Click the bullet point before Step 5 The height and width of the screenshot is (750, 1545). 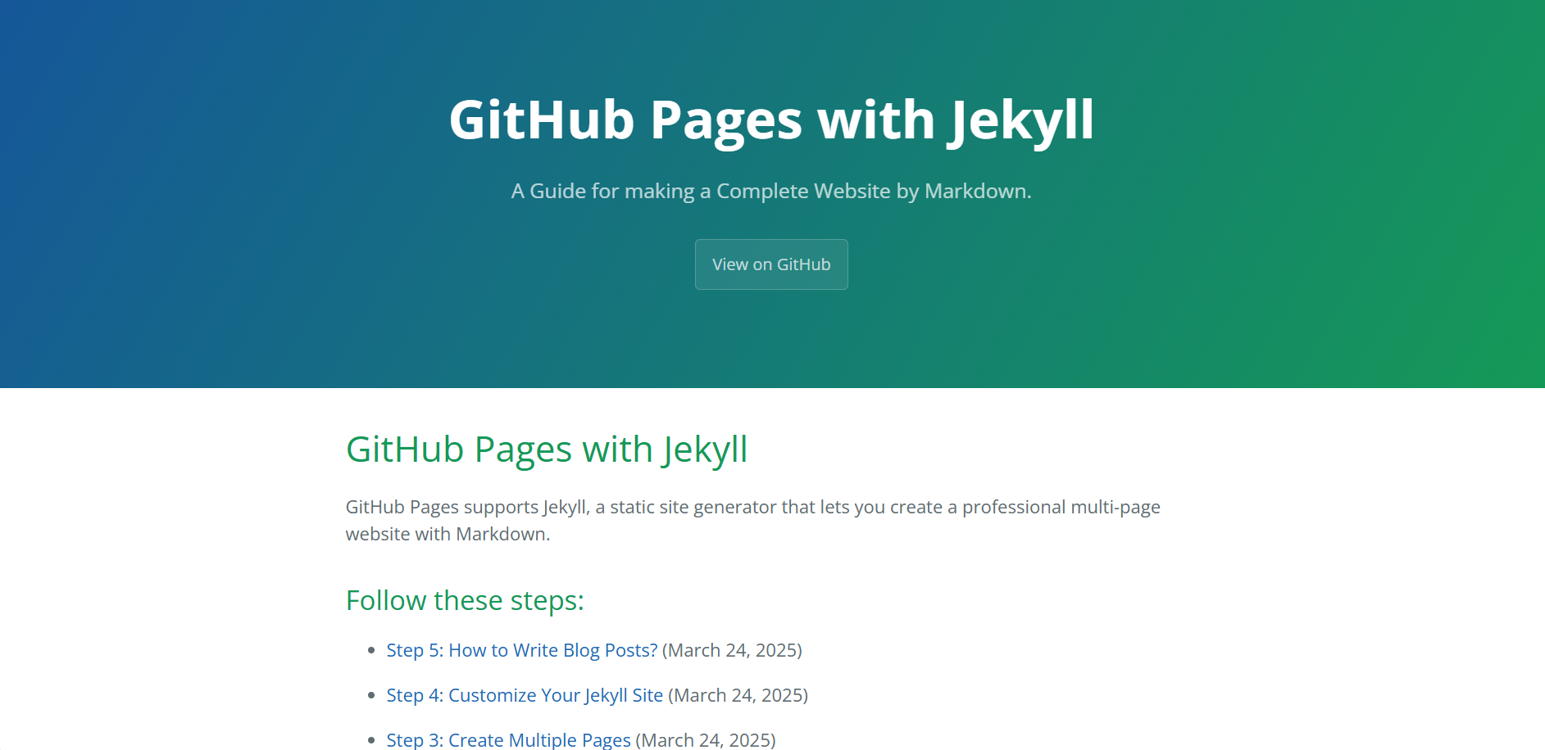371,651
